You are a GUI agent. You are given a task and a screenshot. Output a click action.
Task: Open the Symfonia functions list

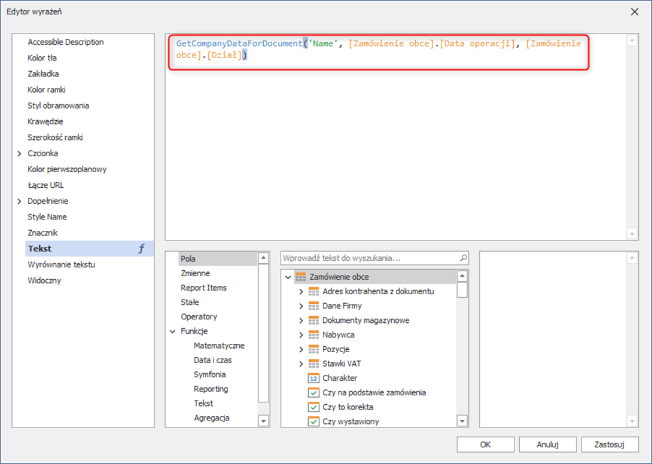(x=209, y=374)
